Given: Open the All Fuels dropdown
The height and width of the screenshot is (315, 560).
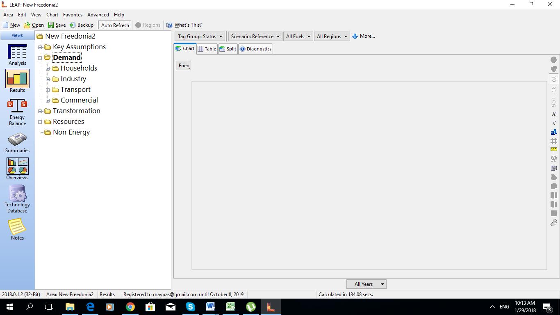Looking at the screenshot, I should 298,36.
